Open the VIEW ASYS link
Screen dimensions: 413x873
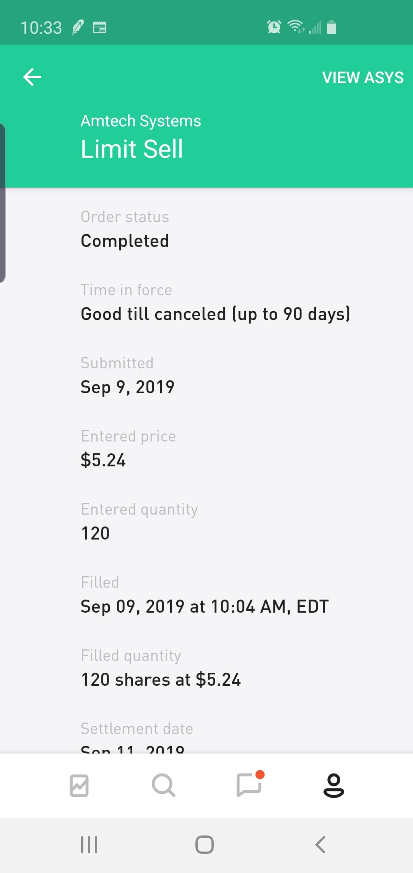point(363,77)
